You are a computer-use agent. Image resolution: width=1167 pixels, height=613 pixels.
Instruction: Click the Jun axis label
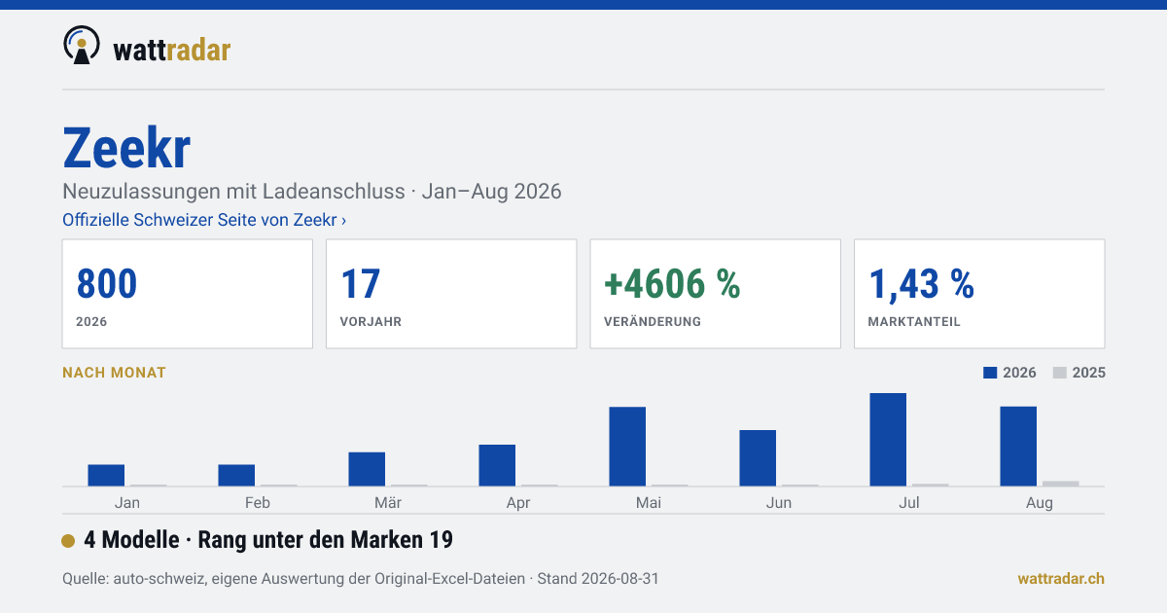click(779, 503)
